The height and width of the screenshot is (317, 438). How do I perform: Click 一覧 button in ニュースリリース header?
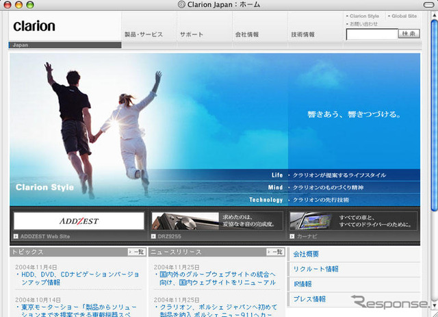[x=275, y=252]
